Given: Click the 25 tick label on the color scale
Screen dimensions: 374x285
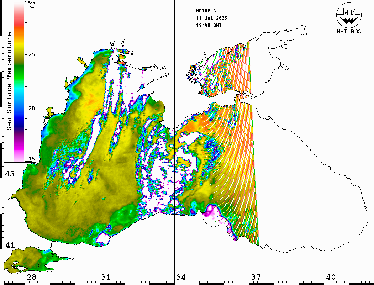Looking at the screenshot, I should click(31, 54).
